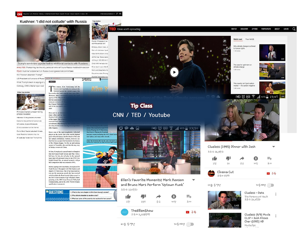
Task: Toggle autoplay under Cinema Cut video
Action: point(270,186)
